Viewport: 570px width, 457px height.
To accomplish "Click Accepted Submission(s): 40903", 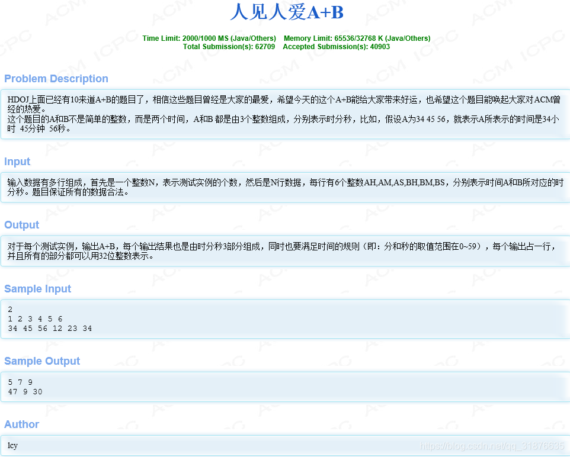I will 337,47.
